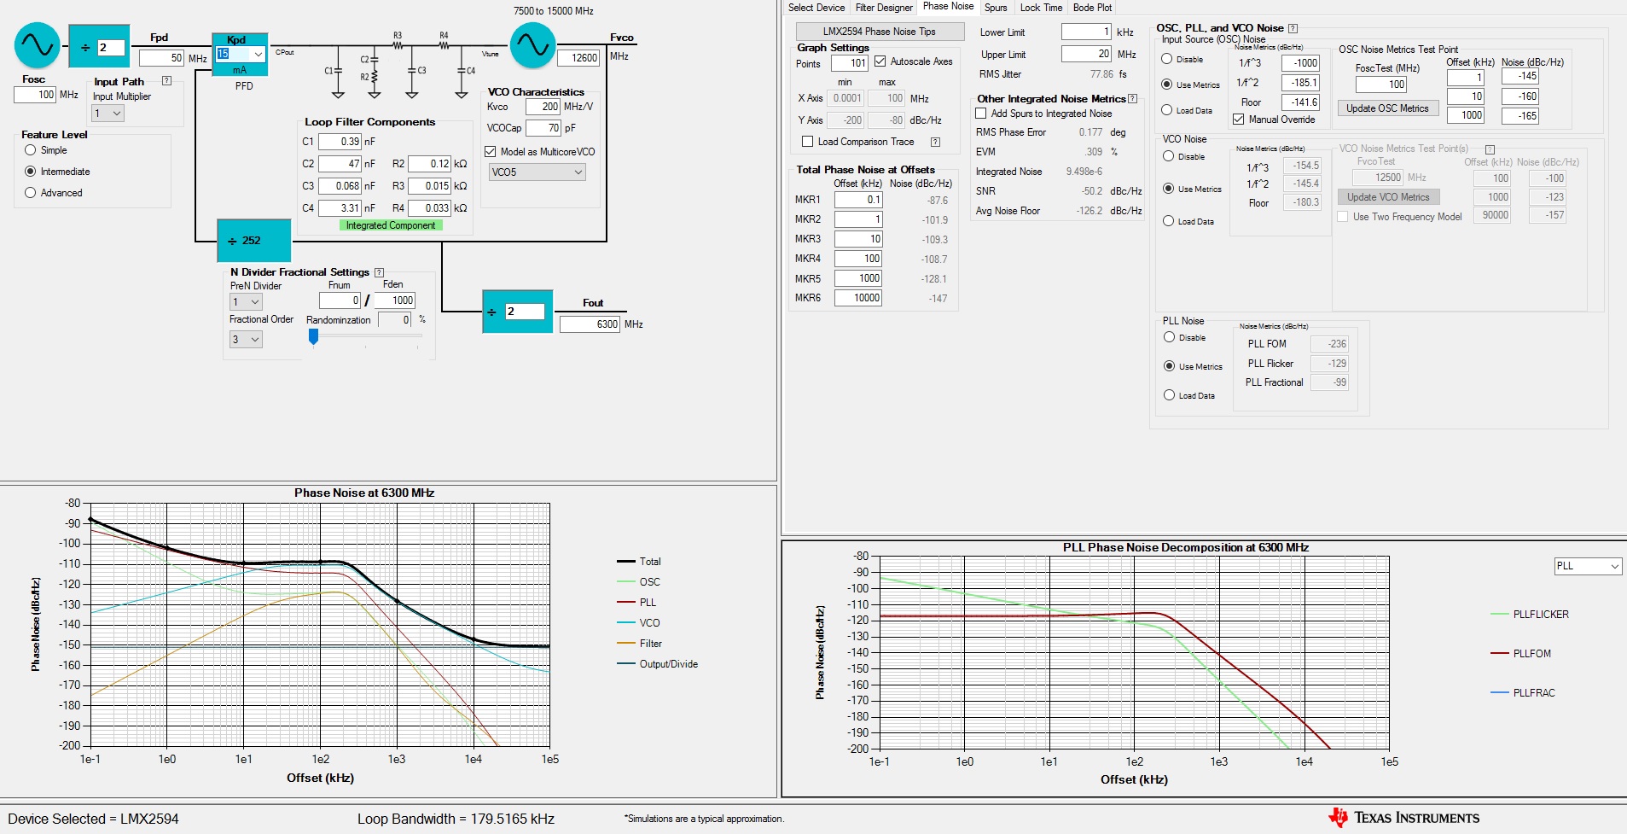Select Disable for Input Source OSC Noise
The image size is (1627, 834).
1167,59
